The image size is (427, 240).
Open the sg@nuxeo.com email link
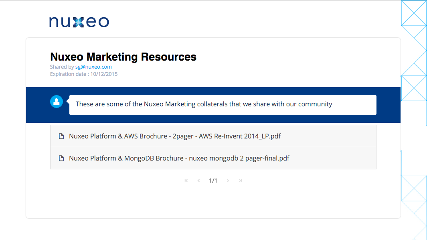click(93, 67)
